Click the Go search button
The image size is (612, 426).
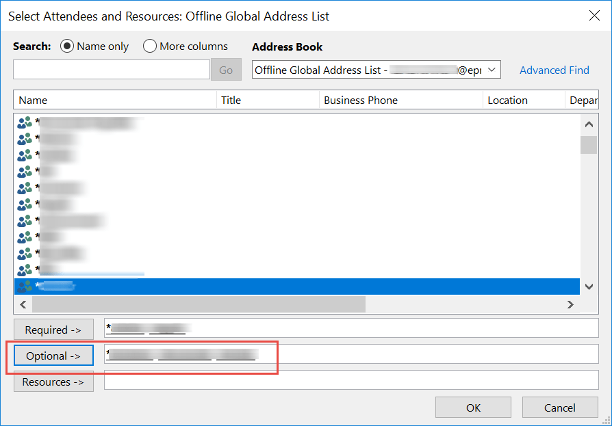click(x=226, y=70)
